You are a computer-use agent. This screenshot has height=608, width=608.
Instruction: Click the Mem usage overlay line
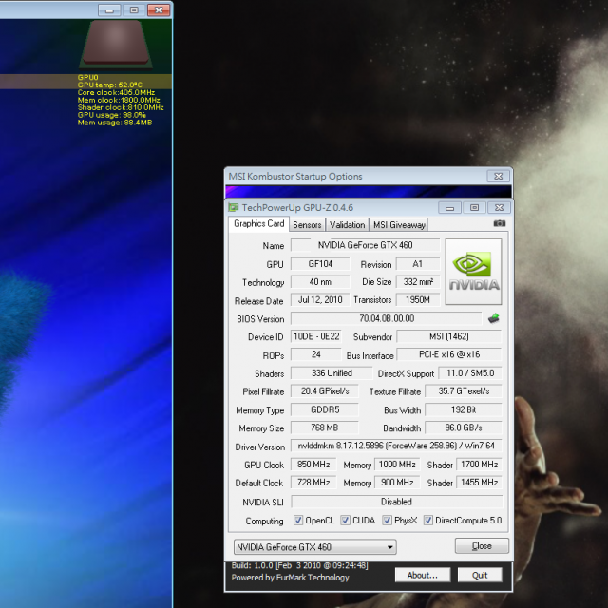point(115,123)
